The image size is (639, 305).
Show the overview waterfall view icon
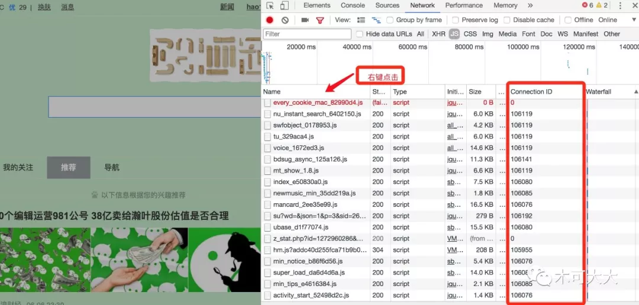click(x=376, y=20)
